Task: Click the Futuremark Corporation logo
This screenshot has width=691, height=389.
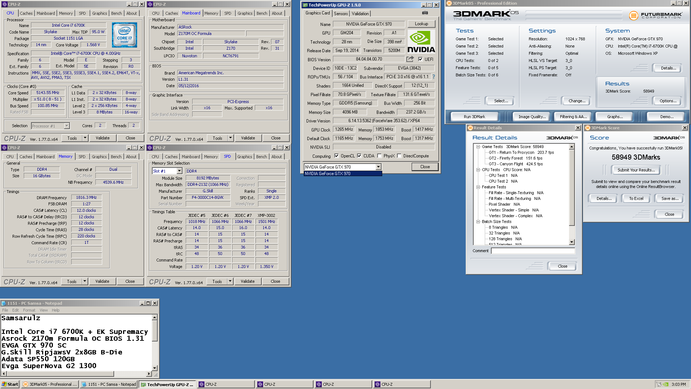Action: point(655,15)
